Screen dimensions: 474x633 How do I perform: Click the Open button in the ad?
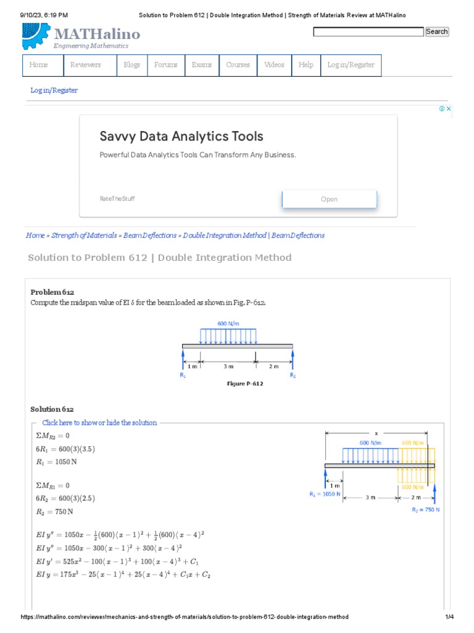329,199
